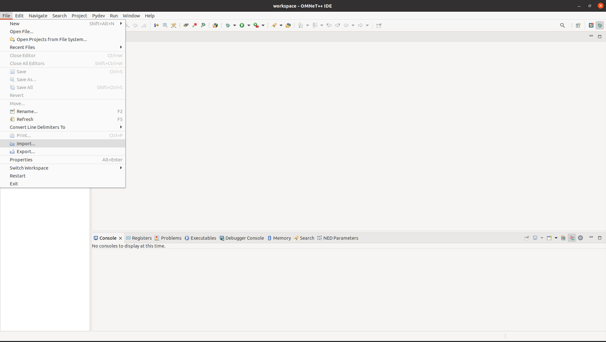The image size is (606, 342).
Task: Expand the Run launch dropdown arrow
Action: click(x=249, y=25)
